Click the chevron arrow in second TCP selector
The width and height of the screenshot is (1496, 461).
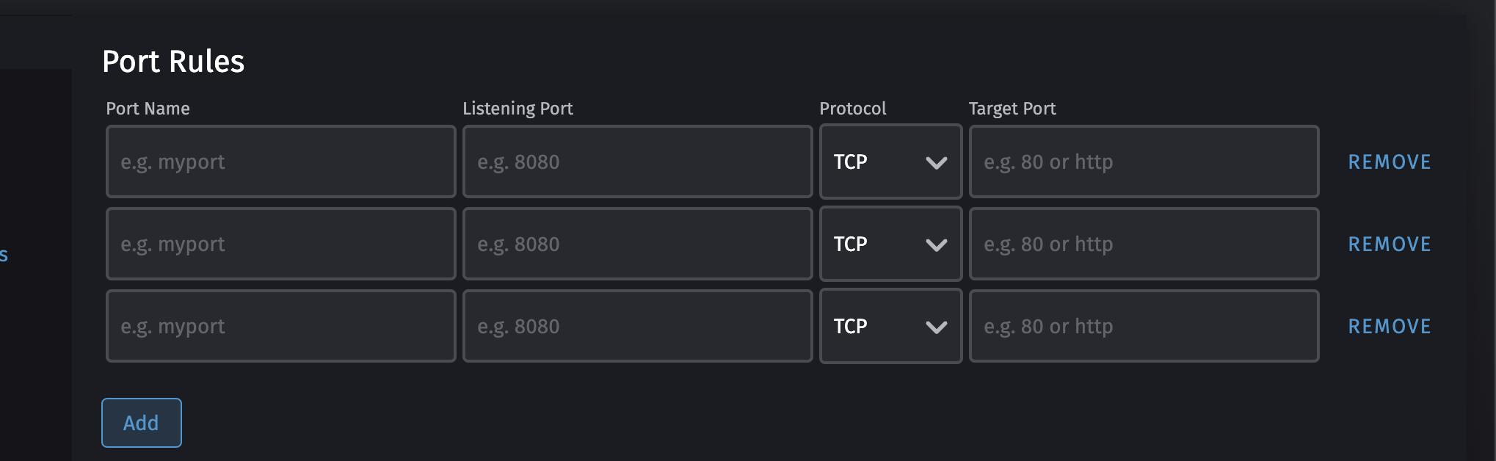point(937,245)
